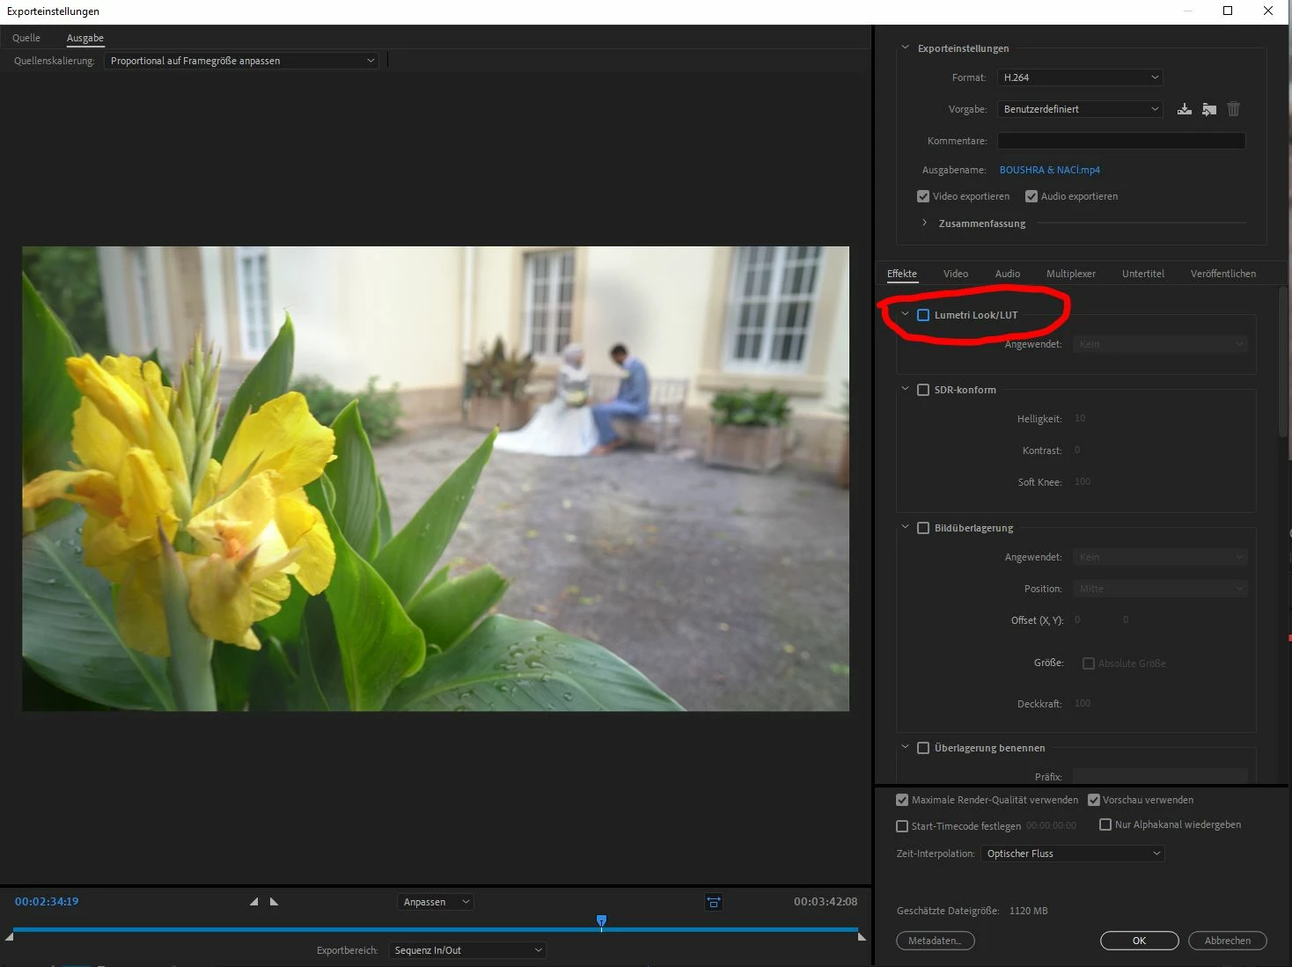The width and height of the screenshot is (1292, 967).
Task: Open the Veröffentlichen tab
Action: pos(1223,274)
